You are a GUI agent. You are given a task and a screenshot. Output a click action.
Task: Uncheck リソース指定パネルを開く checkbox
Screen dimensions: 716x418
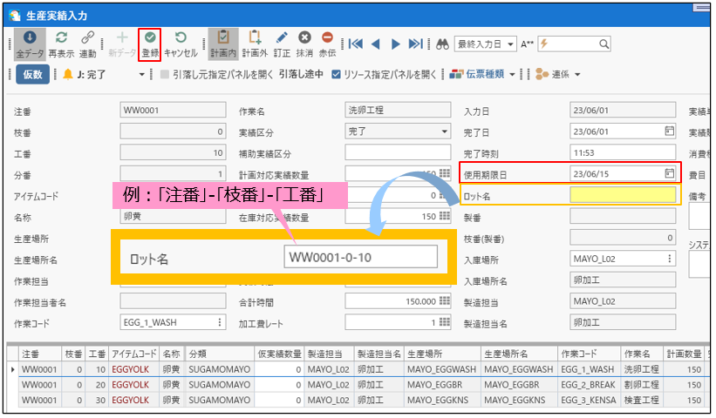point(336,74)
